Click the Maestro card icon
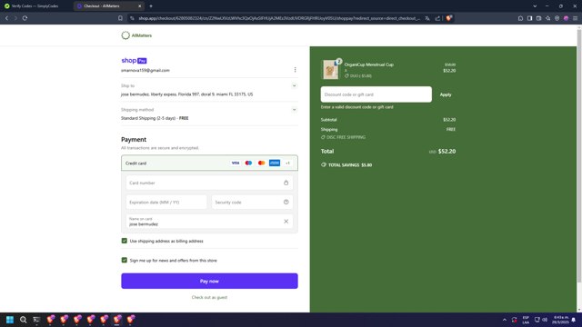This screenshot has height=327, width=582. point(248,163)
